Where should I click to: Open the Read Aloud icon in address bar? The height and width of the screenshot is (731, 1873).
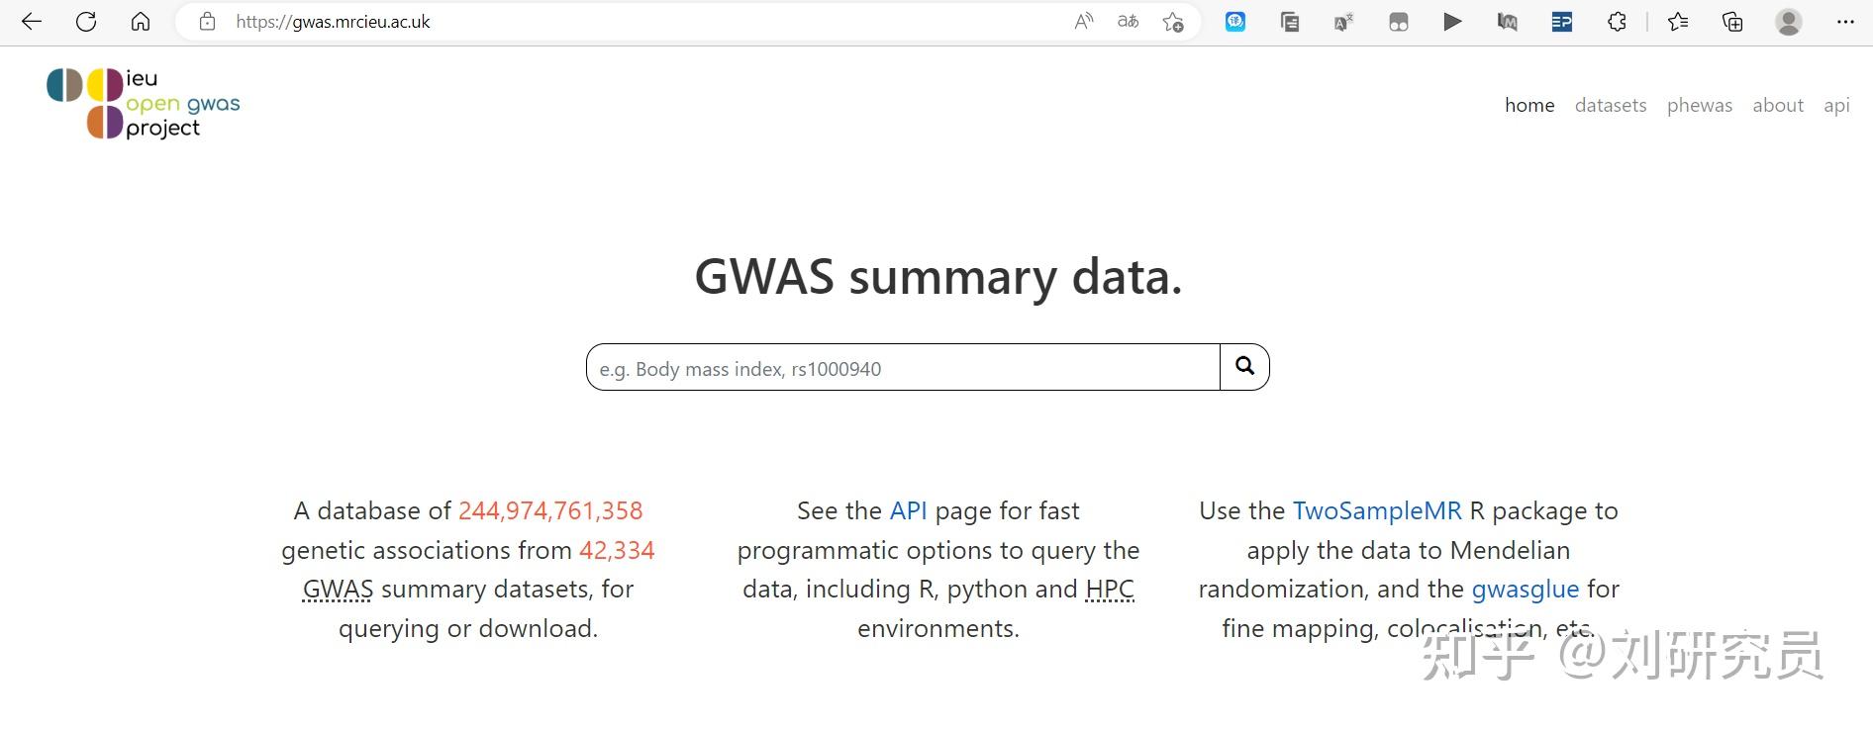coord(1084,22)
